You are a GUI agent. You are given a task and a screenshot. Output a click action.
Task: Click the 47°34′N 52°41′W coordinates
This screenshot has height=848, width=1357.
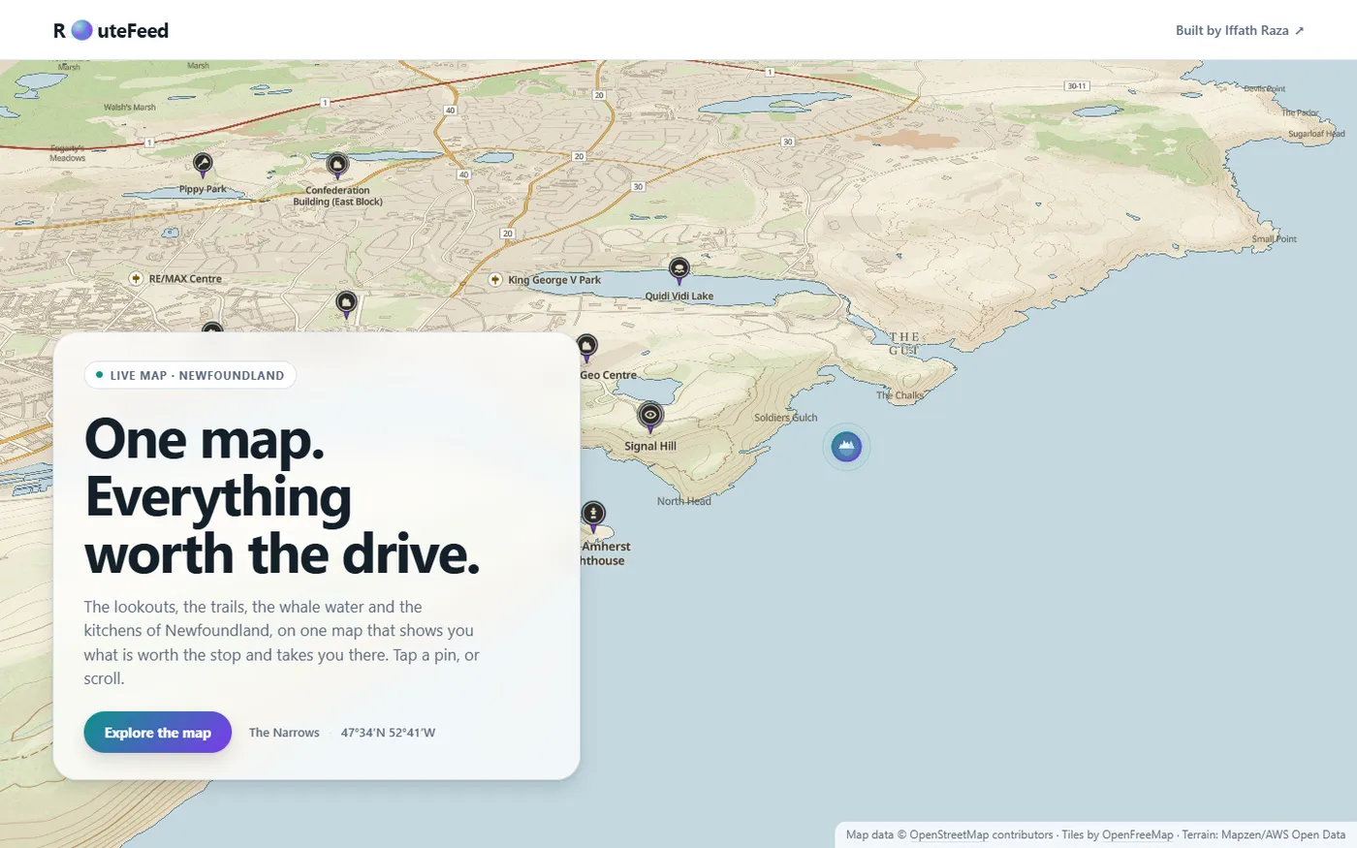388,733
